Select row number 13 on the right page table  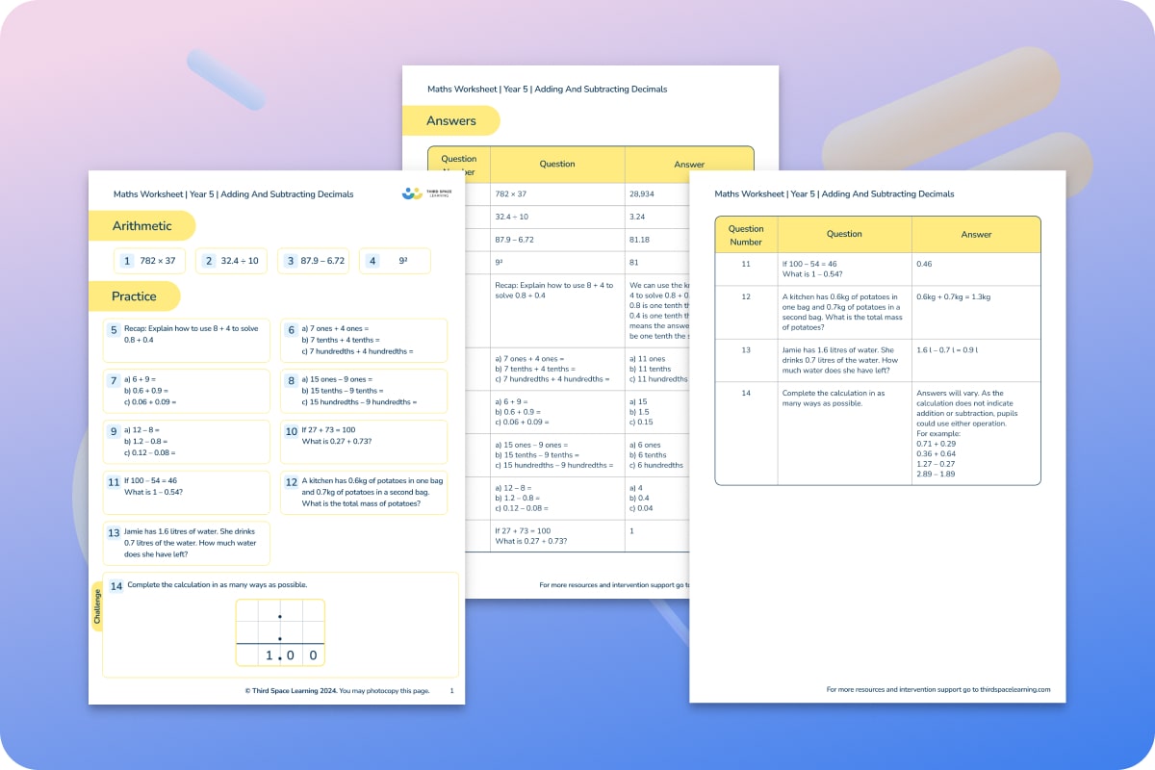746,349
